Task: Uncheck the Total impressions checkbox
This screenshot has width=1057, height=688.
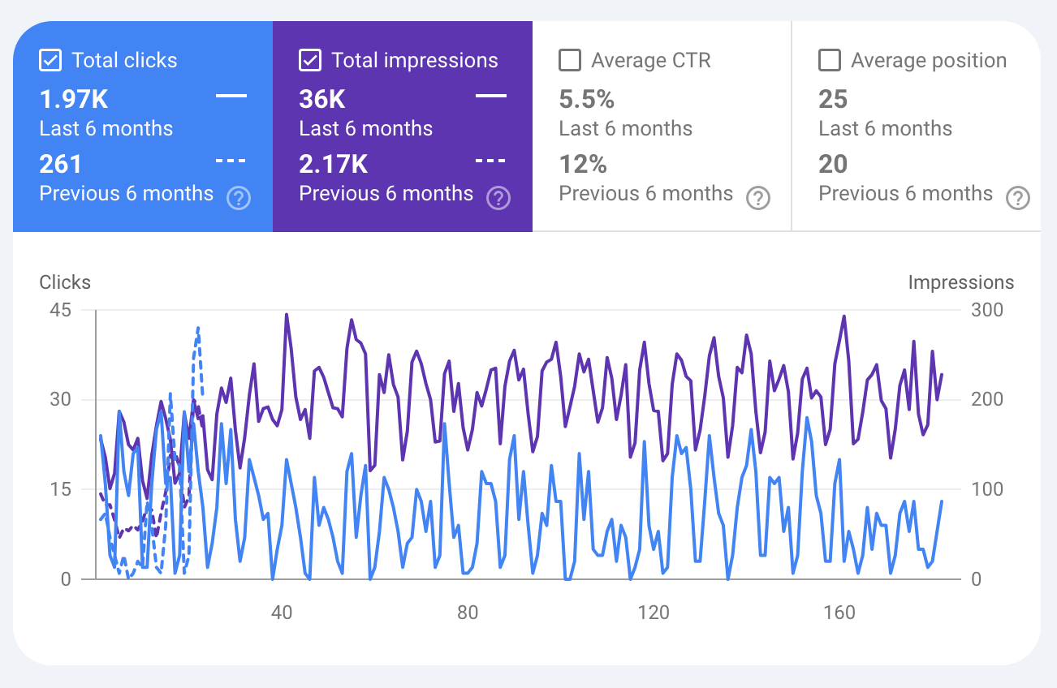Action: coord(309,60)
